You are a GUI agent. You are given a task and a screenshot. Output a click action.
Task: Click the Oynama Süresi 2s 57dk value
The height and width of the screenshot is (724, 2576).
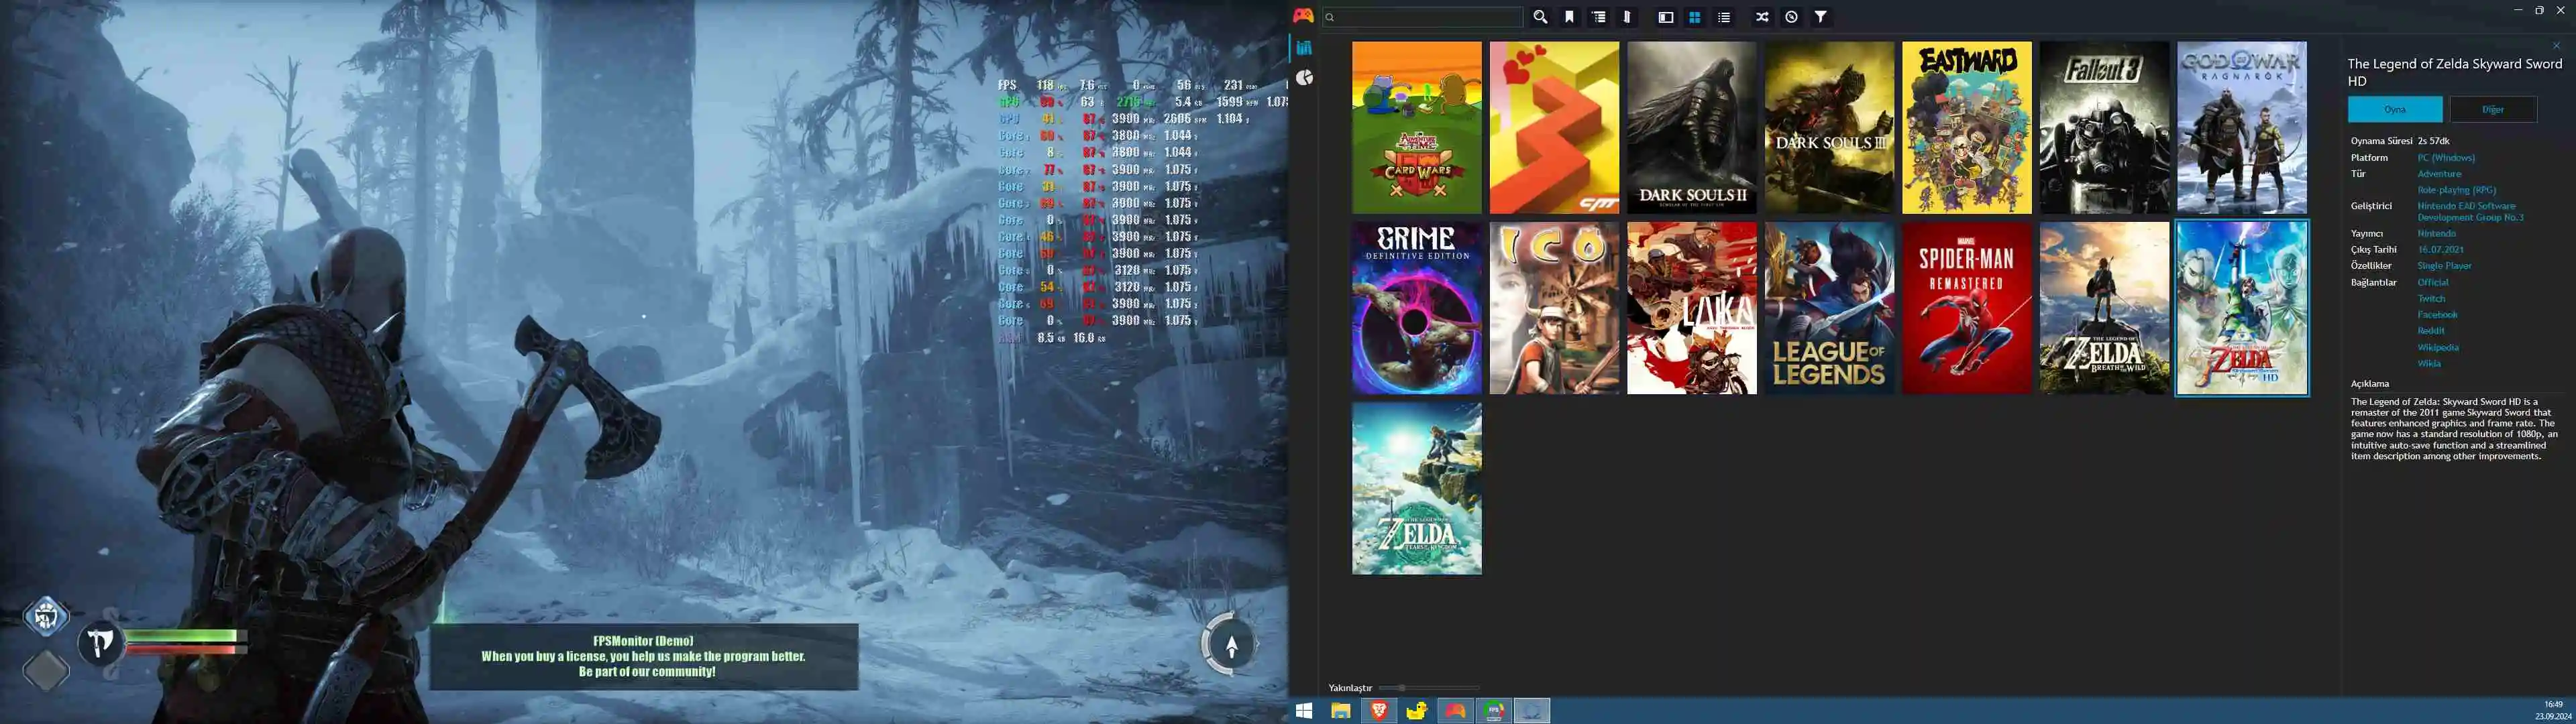pos(2433,141)
